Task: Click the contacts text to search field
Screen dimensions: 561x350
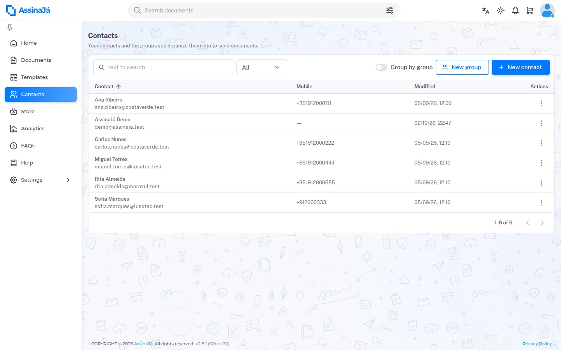Action: pos(163,67)
